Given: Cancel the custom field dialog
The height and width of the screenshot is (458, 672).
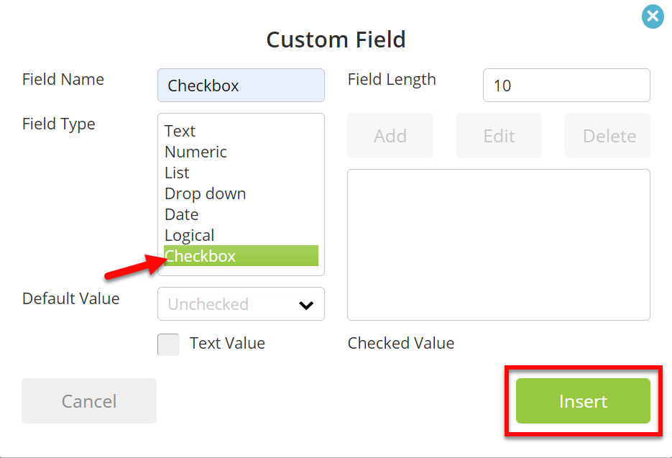Looking at the screenshot, I should point(89,401).
